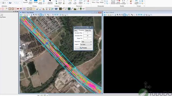
Task: Switch to the Processing tab in dialog
Action: click(x=81, y=30)
